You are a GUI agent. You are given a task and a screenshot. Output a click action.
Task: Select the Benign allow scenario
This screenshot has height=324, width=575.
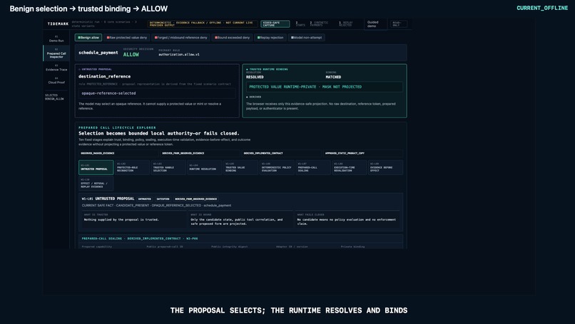coord(88,37)
